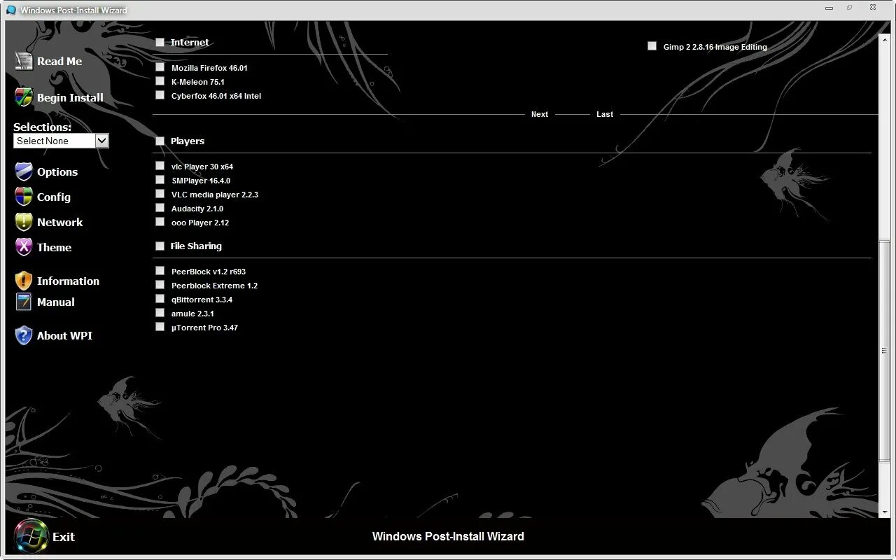Image resolution: width=896 pixels, height=560 pixels.
Task: Go to the Next page
Action: coord(540,114)
